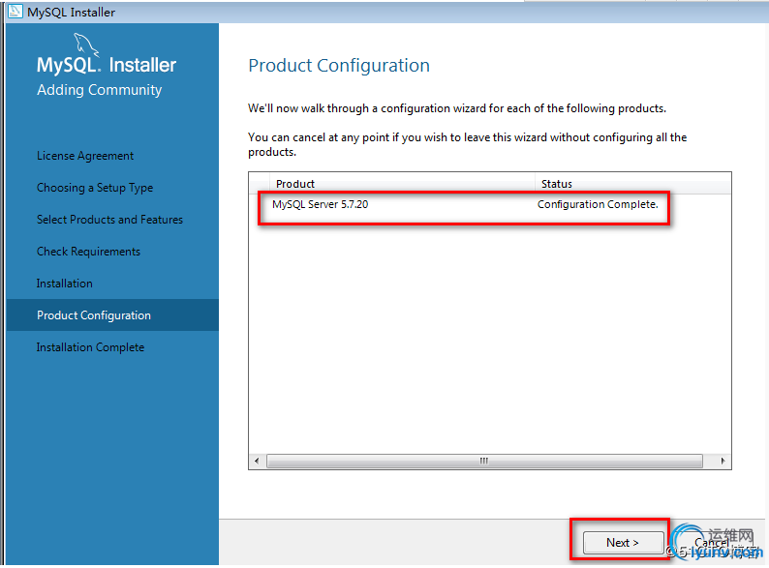This screenshot has height=568, width=769.
Task: Select the Choosing a Setup Type step
Action: 95,188
